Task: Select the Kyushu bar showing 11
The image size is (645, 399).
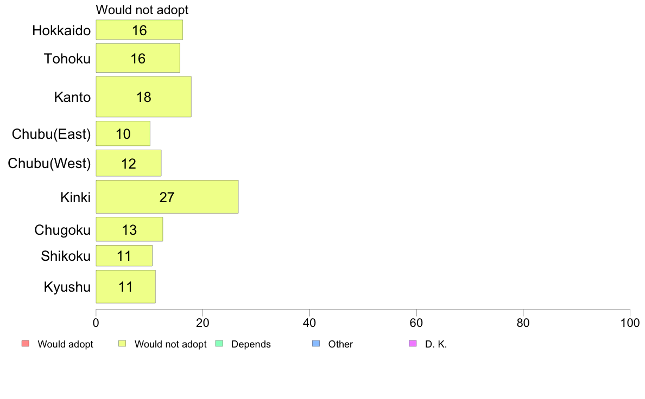Action: (125, 286)
